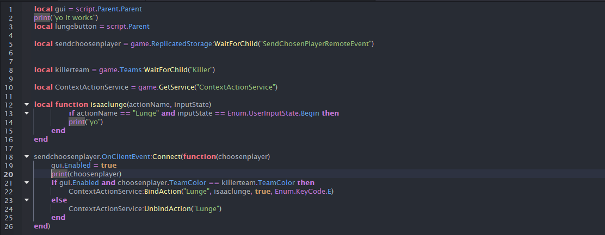This screenshot has width=605, height=235.
Task: Collapse the if gui.Enabled block fold arrow
Action: click(x=26, y=183)
